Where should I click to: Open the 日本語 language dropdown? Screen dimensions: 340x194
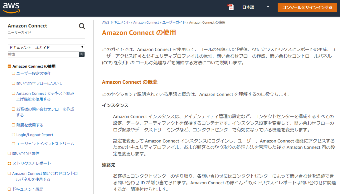[255, 7]
